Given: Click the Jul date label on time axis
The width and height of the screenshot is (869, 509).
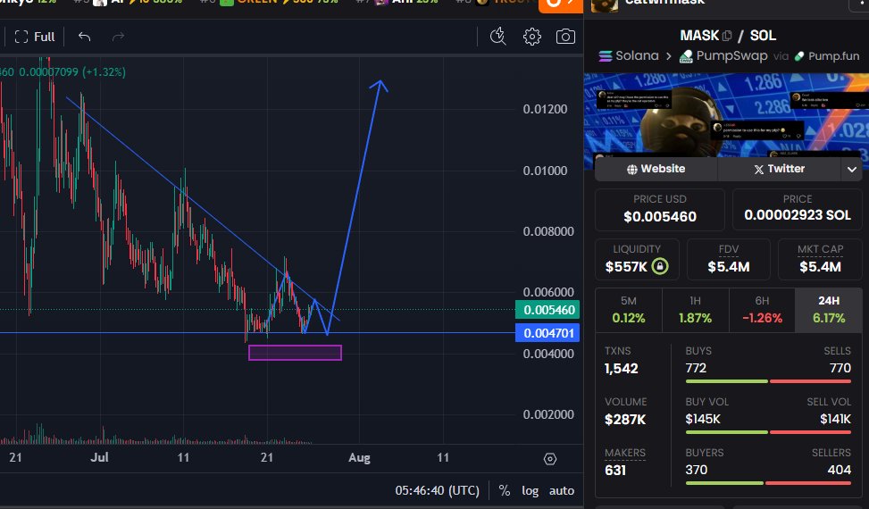Looking at the screenshot, I should pyautogui.click(x=99, y=457).
